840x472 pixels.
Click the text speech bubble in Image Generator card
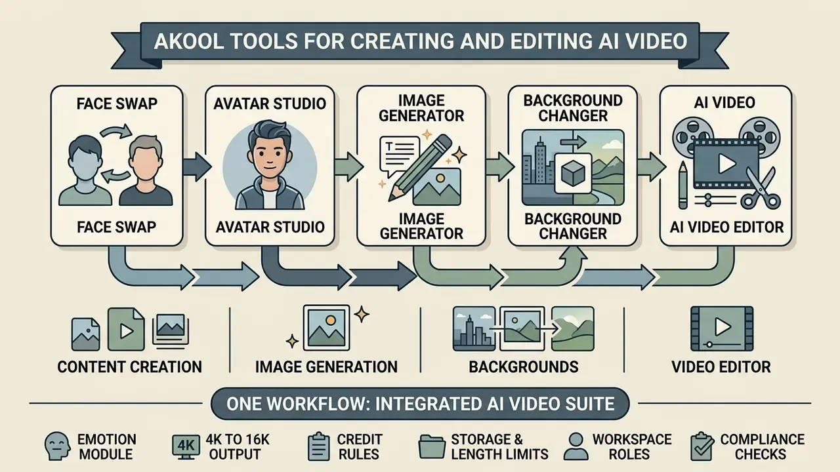point(399,155)
